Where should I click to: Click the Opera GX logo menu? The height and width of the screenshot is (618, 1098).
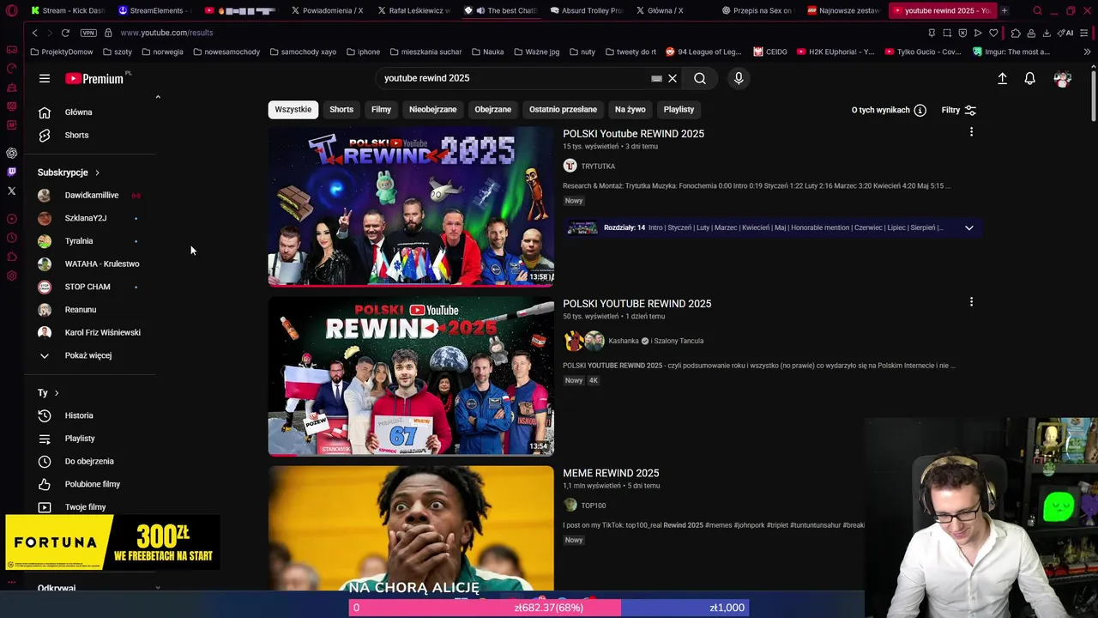11,11
